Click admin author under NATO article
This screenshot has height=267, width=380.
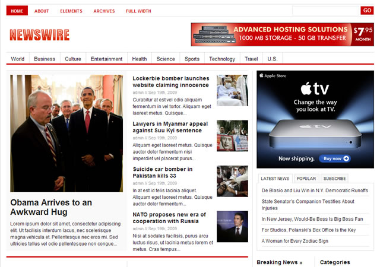coord(138,228)
